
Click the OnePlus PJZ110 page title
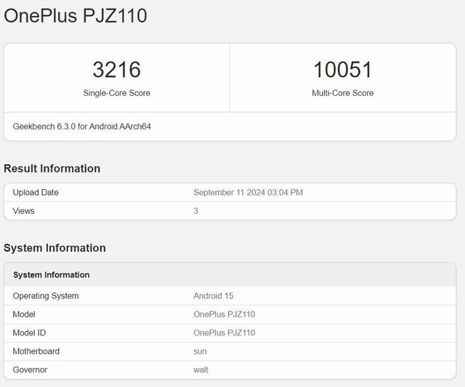click(x=75, y=15)
